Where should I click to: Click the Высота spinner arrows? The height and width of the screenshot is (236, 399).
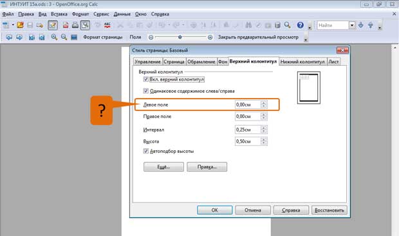coord(264,141)
